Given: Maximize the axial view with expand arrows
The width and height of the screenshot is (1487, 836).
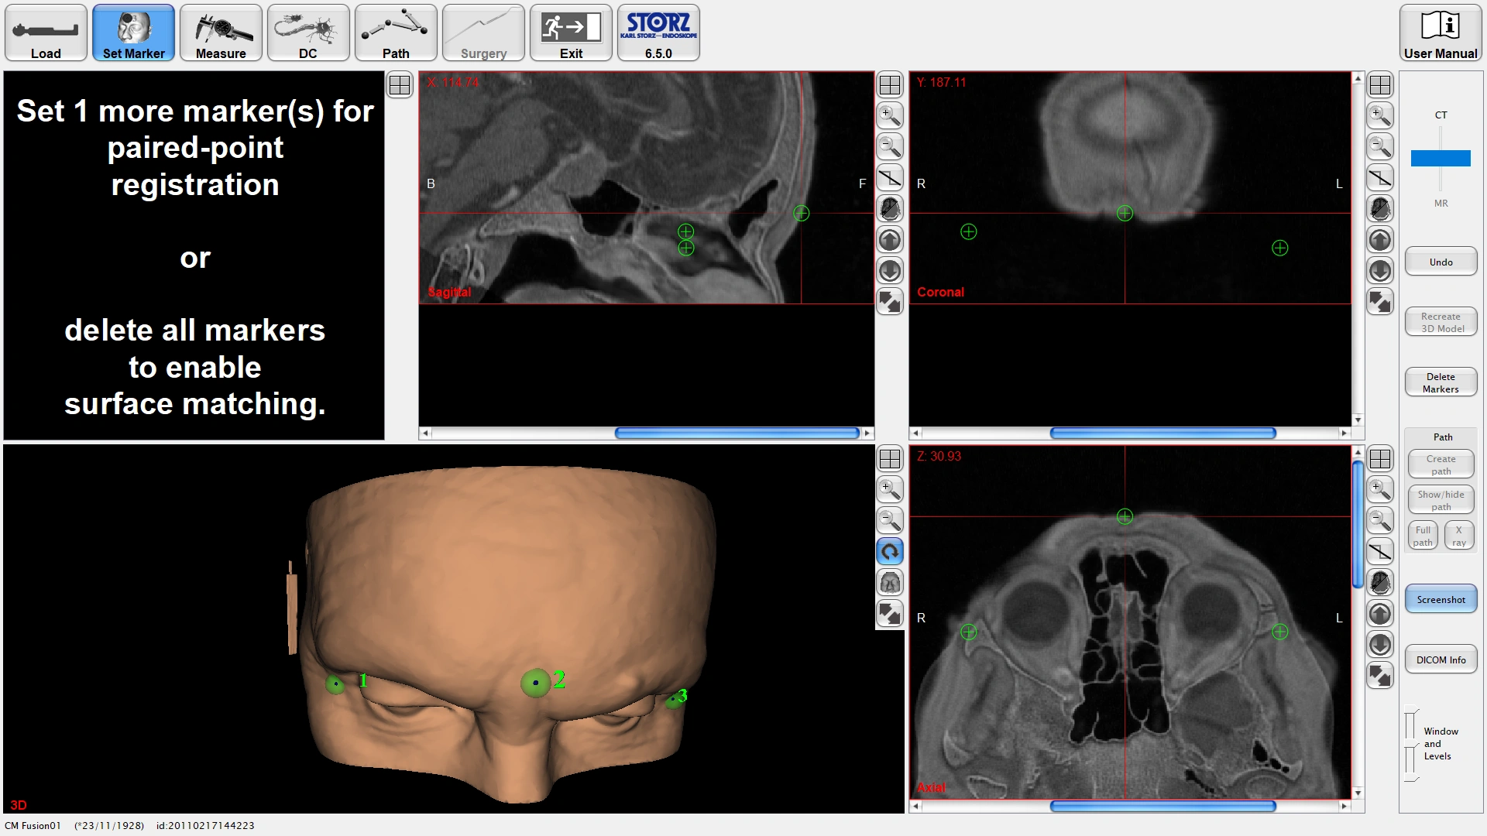Looking at the screenshot, I should [x=1380, y=676].
